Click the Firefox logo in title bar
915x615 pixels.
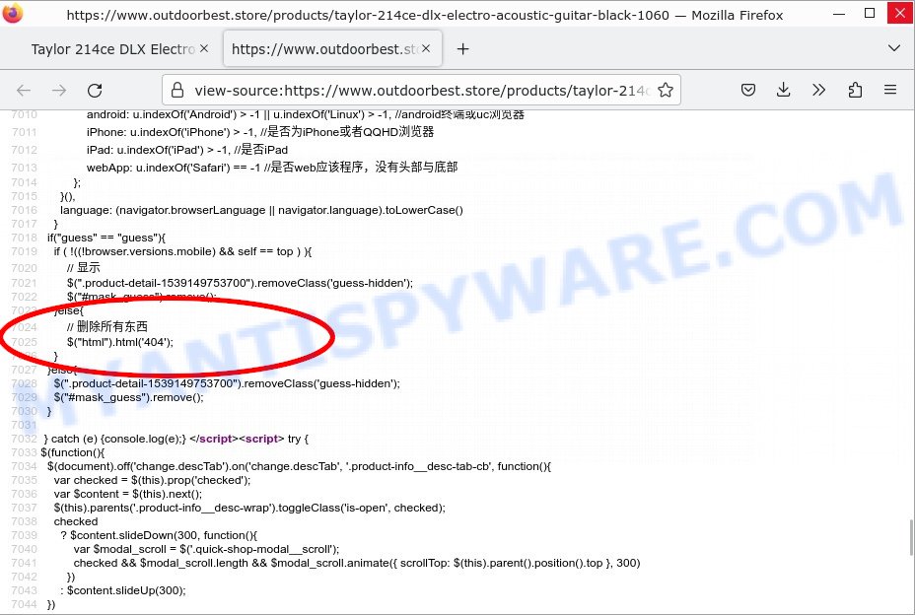point(12,13)
